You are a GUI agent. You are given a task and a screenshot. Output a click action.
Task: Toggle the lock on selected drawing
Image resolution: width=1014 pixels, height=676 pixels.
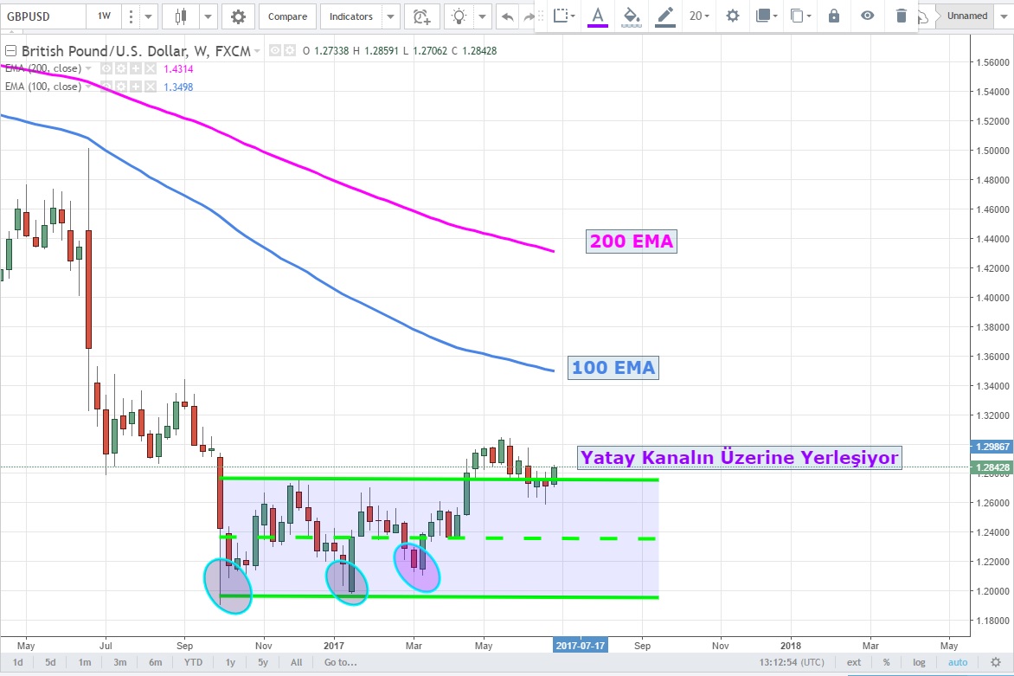(833, 16)
